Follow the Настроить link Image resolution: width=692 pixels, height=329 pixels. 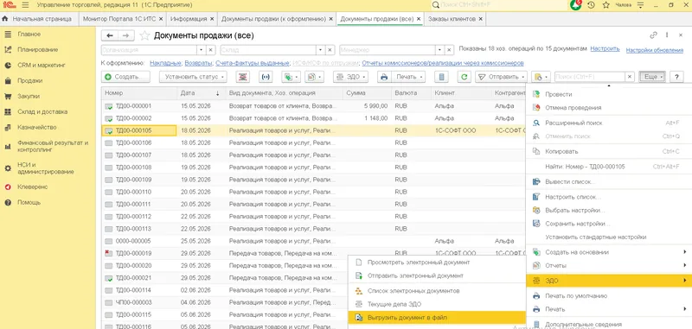pos(605,49)
